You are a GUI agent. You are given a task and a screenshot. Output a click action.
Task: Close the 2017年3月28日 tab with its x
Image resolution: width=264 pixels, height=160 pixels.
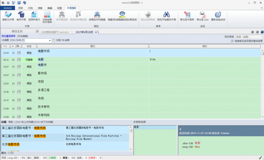pos(96,32)
